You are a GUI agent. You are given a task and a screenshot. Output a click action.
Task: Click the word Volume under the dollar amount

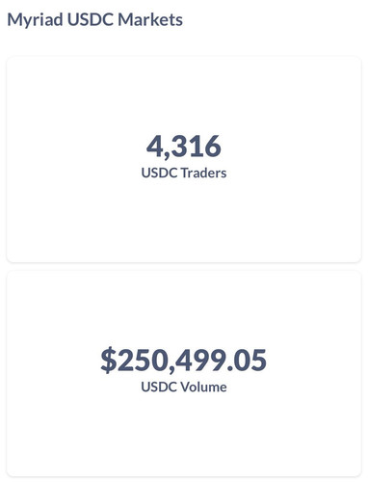pos(204,387)
